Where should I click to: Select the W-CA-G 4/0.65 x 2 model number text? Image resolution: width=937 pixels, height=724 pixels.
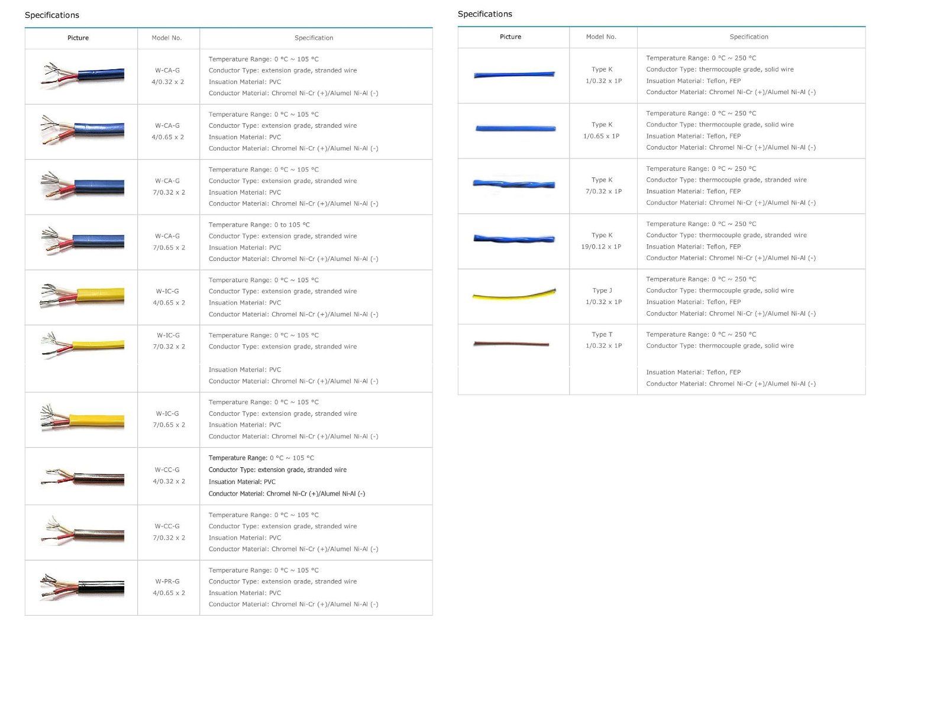click(x=168, y=131)
